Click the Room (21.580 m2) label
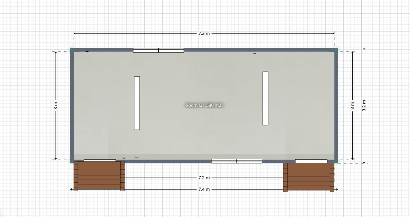 pyautogui.click(x=205, y=105)
